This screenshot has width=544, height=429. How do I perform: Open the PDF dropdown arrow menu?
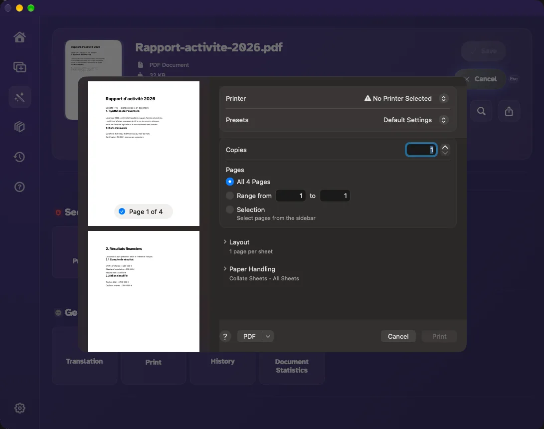[x=268, y=336]
